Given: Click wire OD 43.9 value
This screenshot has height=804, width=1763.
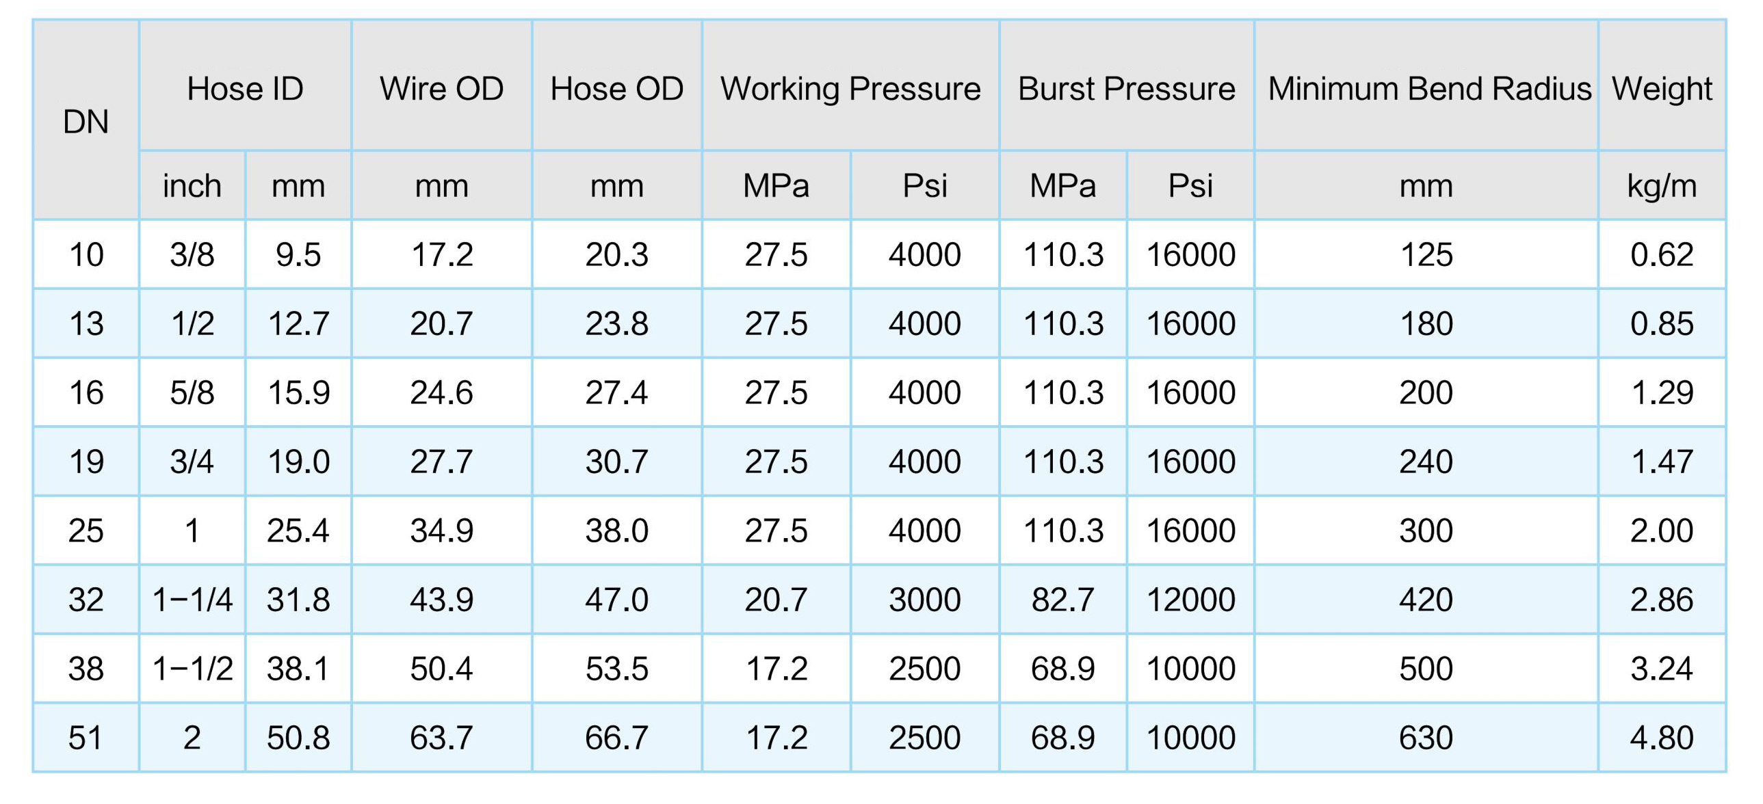Looking at the screenshot, I should [441, 600].
